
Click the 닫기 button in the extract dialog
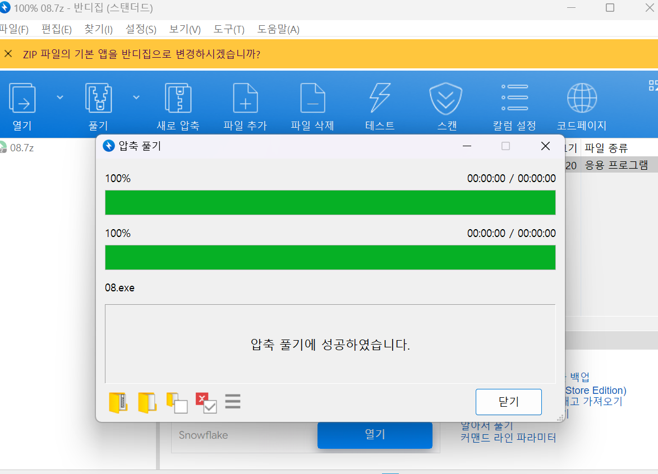509,402
